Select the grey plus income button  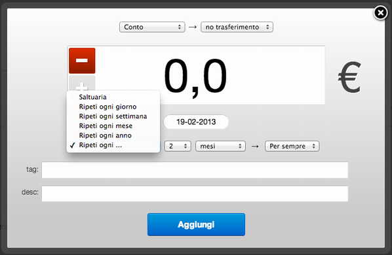pos(82,83)
